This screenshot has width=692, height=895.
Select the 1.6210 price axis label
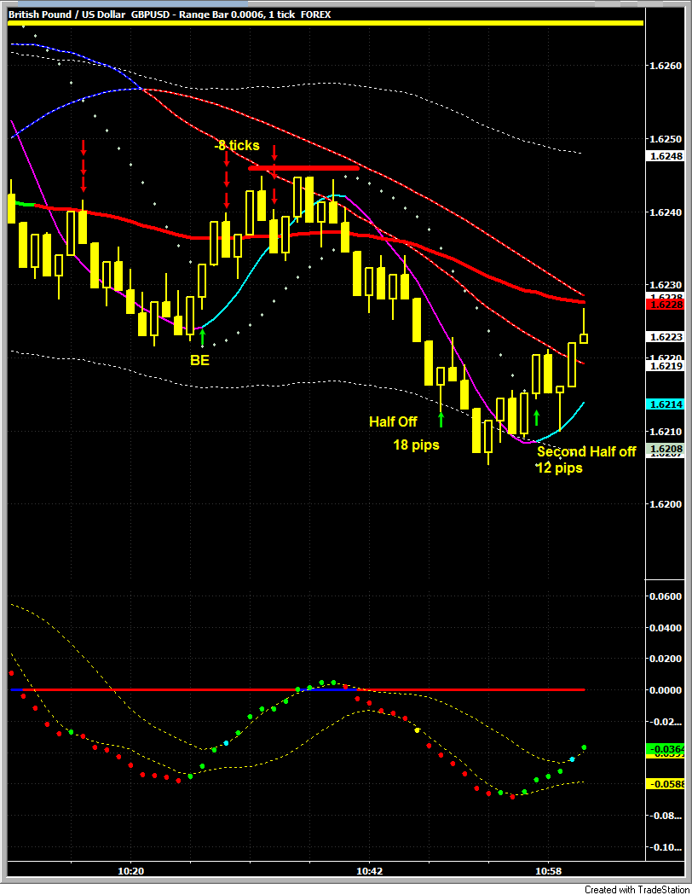pos(666,432)
